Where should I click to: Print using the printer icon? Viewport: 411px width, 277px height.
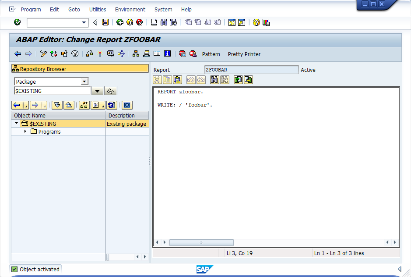click(x=154, y=22)
